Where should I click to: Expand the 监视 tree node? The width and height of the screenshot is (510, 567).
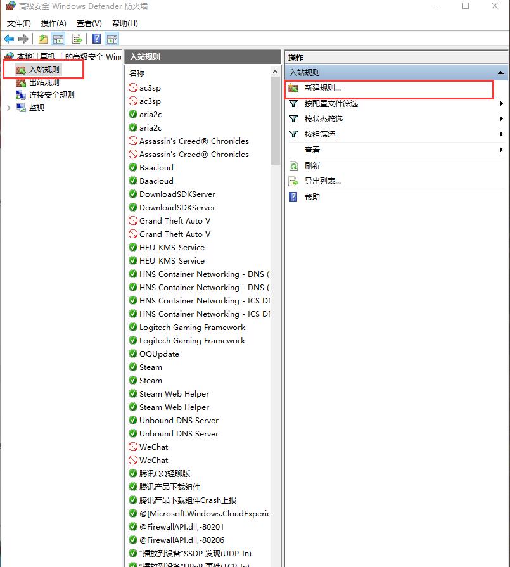click(9, 108)
